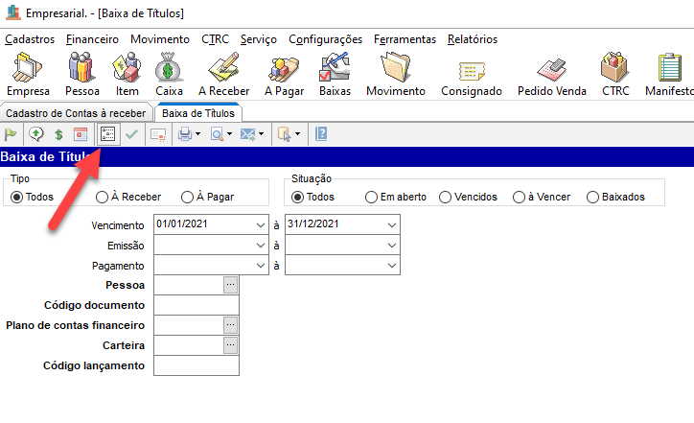This screenshot has width=694, height=423.
Task: Expand the Vencimento start date dropdown
Action: click(262, 224)
